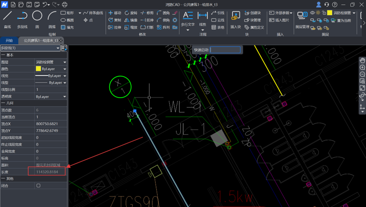Toggle the 闭合 (Closed) checkbox

[x=39, y=185]
